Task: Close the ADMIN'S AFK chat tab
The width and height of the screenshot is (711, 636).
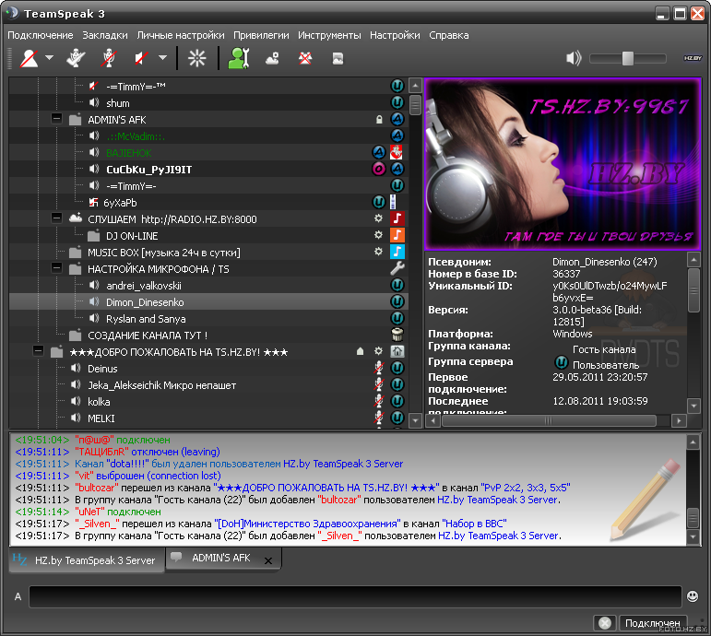Action: coord(268,561)
